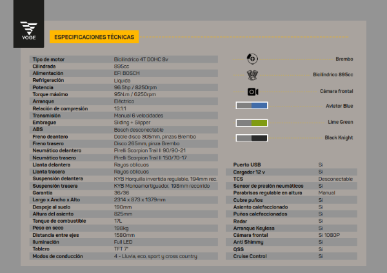Click the Refrigeración row label
Viewport: 387px width, 273px height.
[48, 80]
